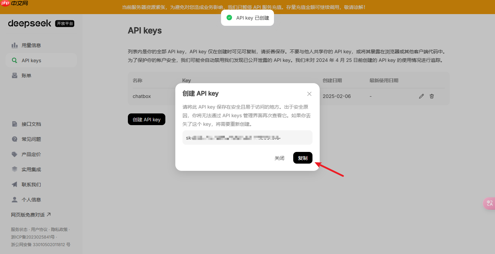Switch to the API keys sidebar section
The image size is (495, 254).
[31, 60]
